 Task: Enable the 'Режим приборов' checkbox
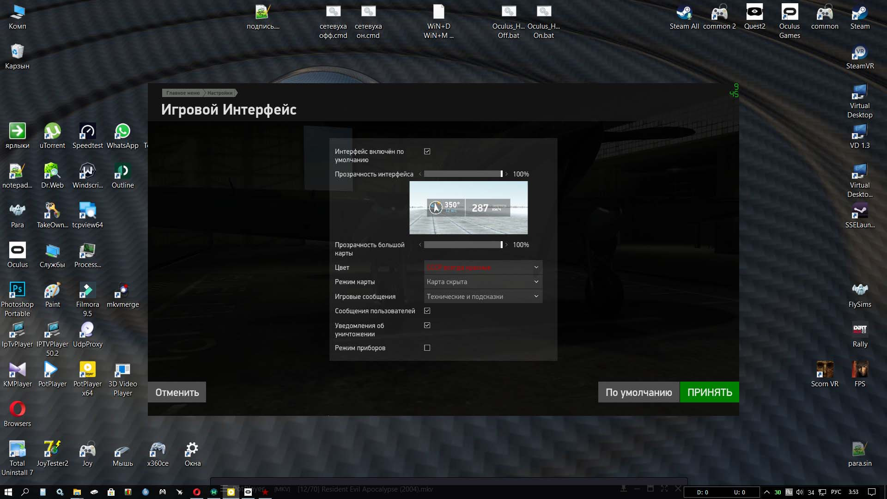[427, 348]
